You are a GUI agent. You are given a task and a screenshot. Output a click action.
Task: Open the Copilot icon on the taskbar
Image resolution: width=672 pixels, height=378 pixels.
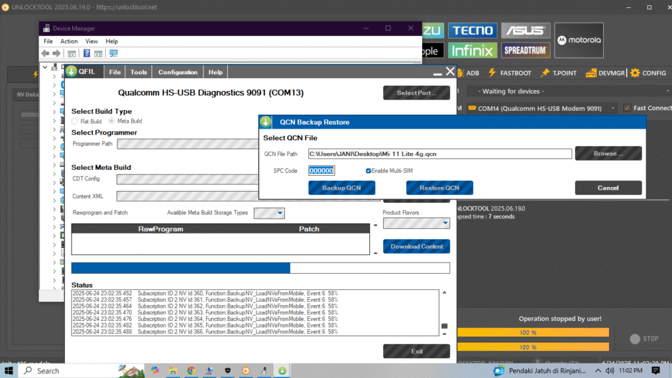coord(155,371)
